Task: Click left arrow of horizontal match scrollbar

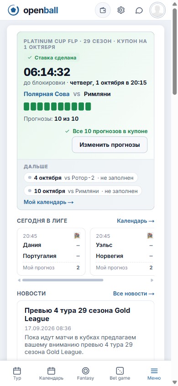Action: click(19, 280)
